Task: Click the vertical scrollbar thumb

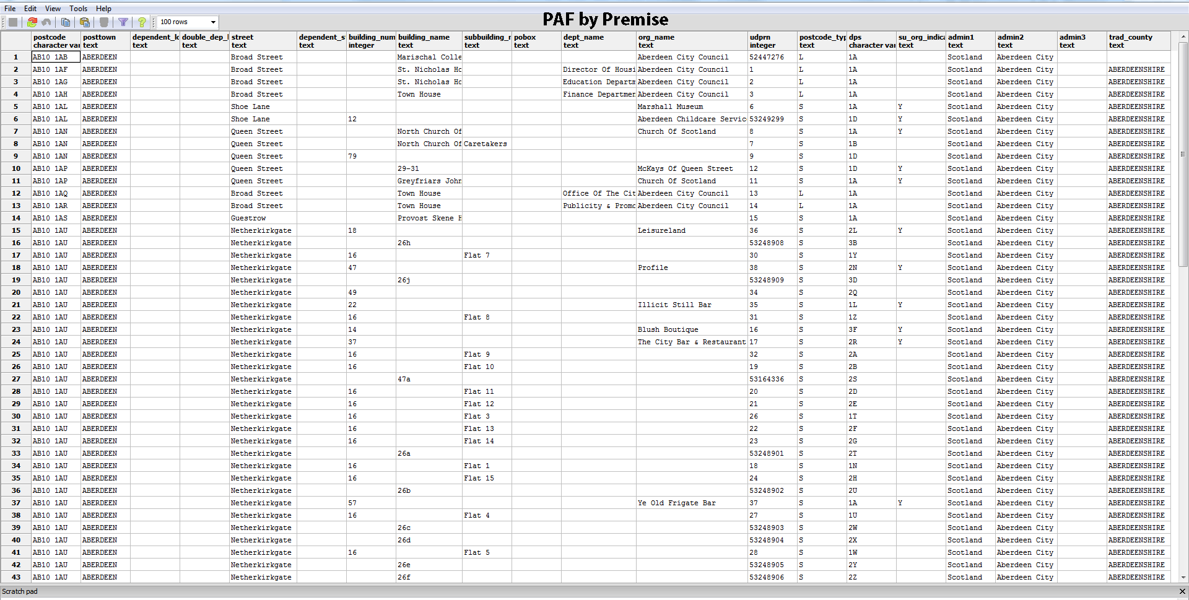Action: (x=1182, y=154)
